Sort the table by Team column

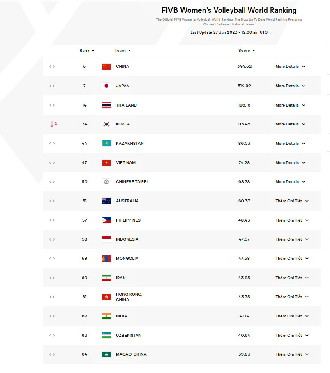(123, 51)
